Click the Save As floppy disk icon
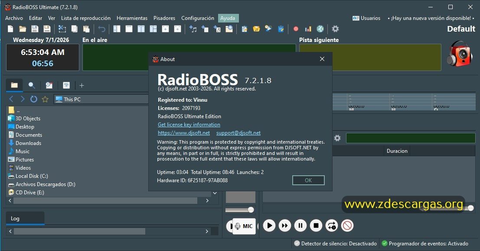The height and width of the screenshot is (251, 480). pos(47,29)
